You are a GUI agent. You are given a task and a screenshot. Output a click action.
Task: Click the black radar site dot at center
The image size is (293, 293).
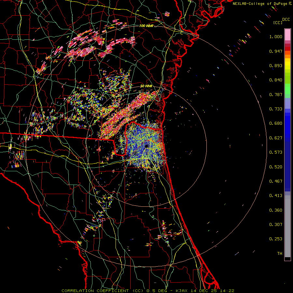pyautogui.click(x=146, y=146)
